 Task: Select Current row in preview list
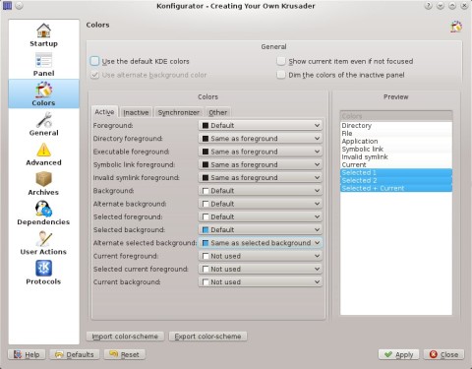click(x=396, y=165)
